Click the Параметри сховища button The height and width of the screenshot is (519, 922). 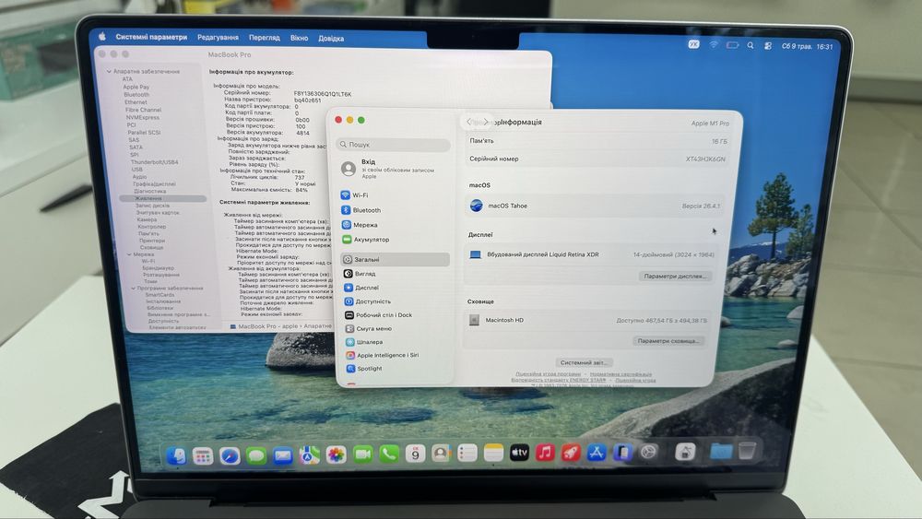coord(668,341)
